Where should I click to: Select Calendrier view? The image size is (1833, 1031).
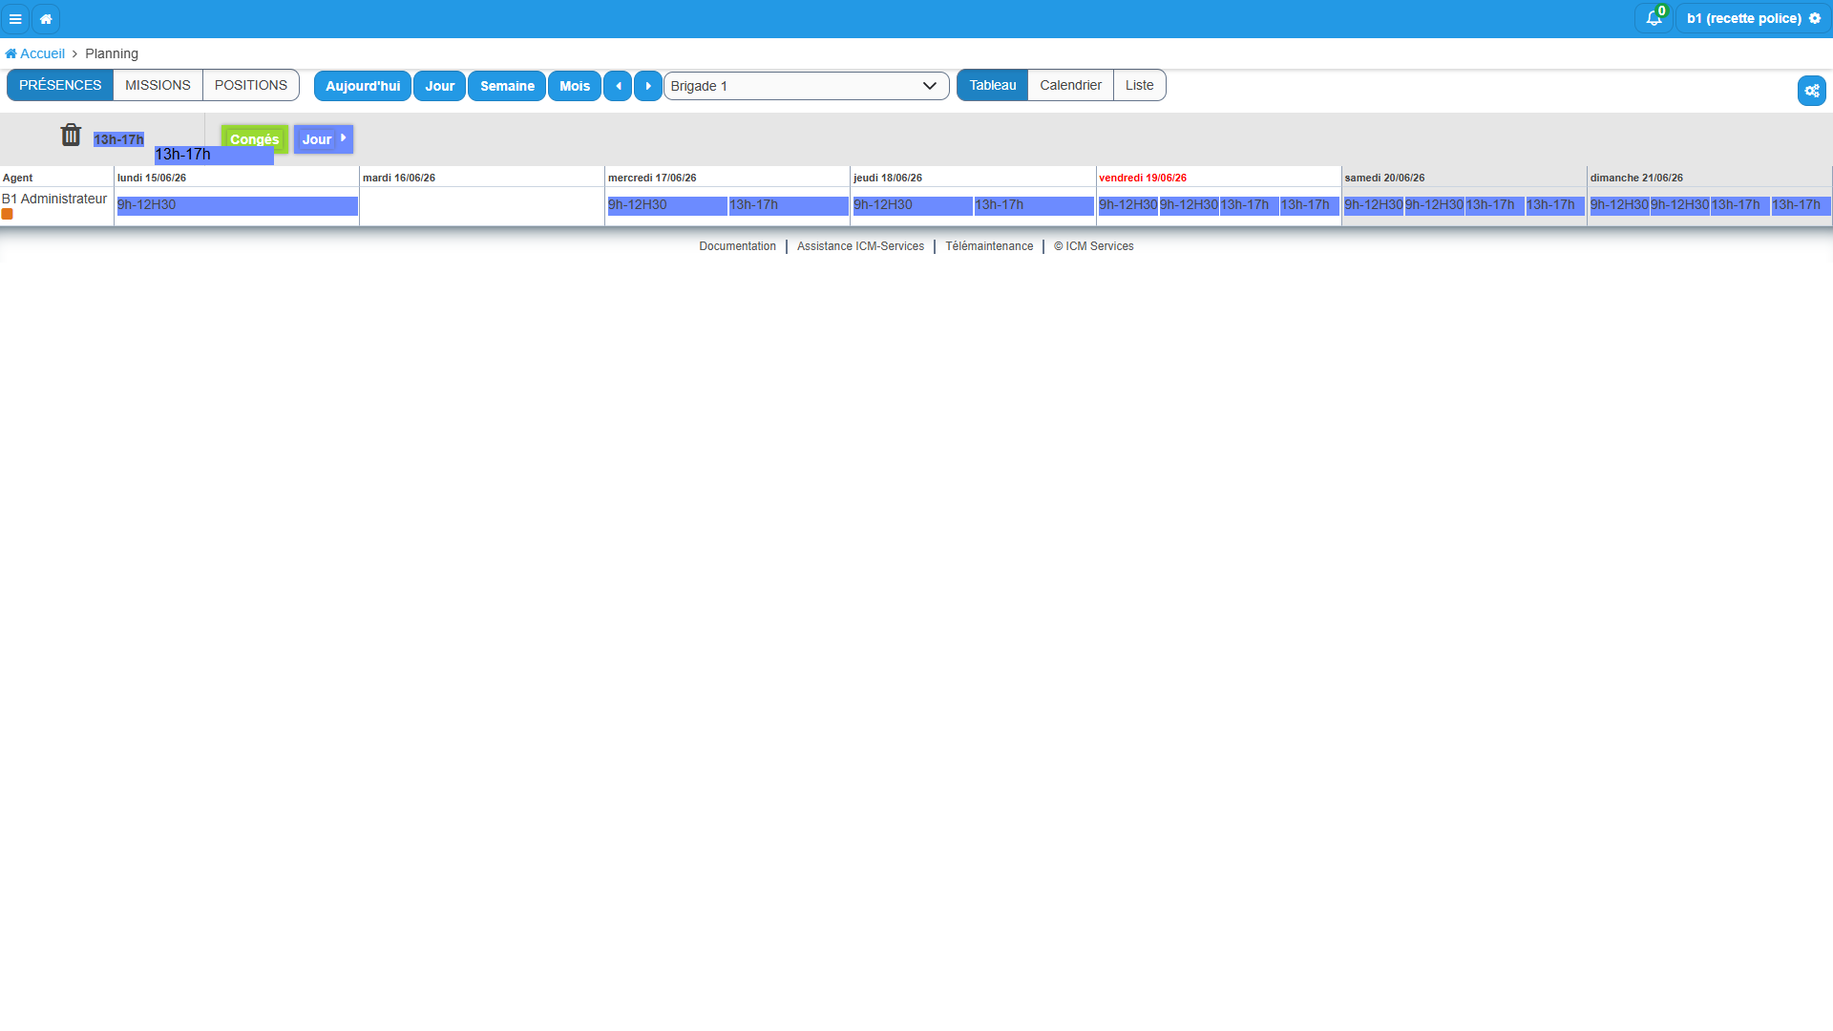point(1070,85)
